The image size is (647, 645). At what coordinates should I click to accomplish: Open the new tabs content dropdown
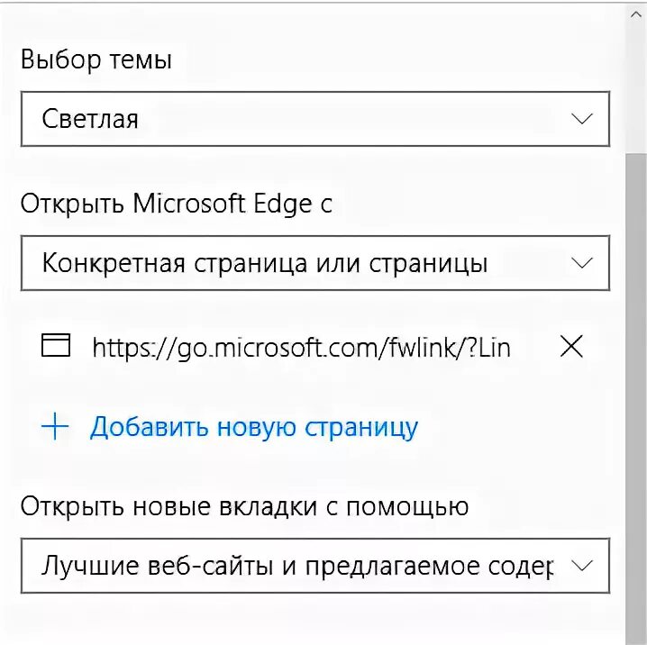pos(314,566)
